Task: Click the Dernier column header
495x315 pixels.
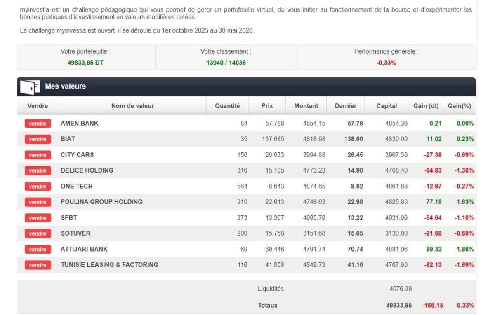Action: click(346, 106)
